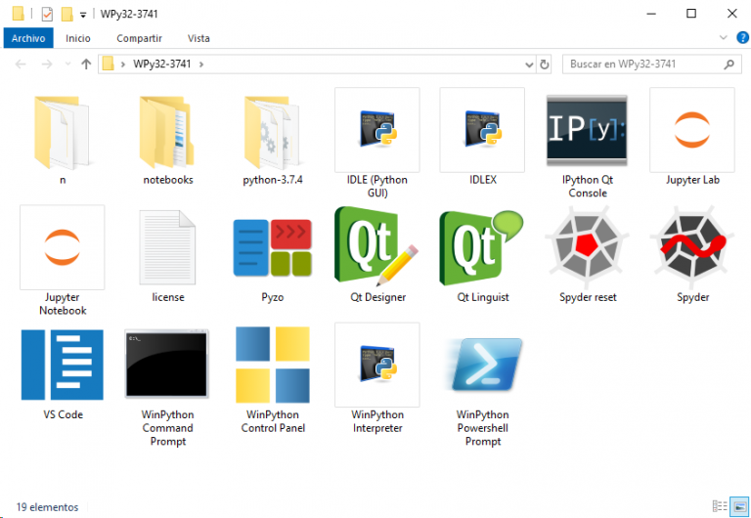Select the Qt Designer icon

(376, 246)
